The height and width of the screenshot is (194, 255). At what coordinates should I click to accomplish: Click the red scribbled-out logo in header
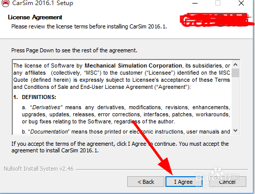[215, 20]
